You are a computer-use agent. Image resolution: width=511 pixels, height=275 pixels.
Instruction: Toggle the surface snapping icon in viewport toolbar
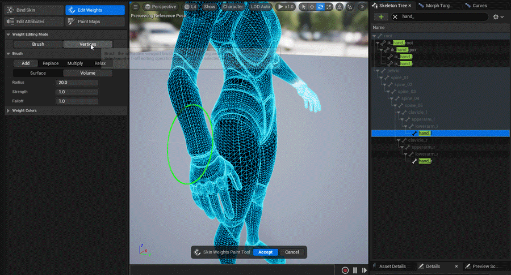point(340,6)
